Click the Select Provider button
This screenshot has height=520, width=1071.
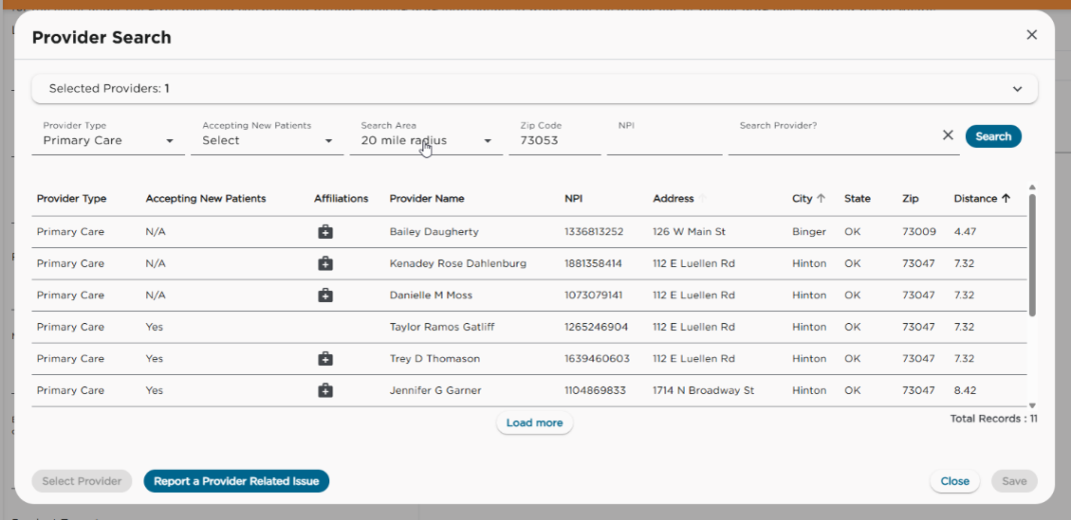[82, 481]
